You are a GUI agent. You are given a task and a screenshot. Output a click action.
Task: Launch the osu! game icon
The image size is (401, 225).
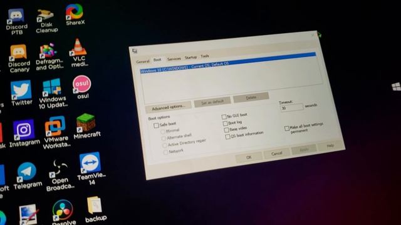(x=82, y=87)
